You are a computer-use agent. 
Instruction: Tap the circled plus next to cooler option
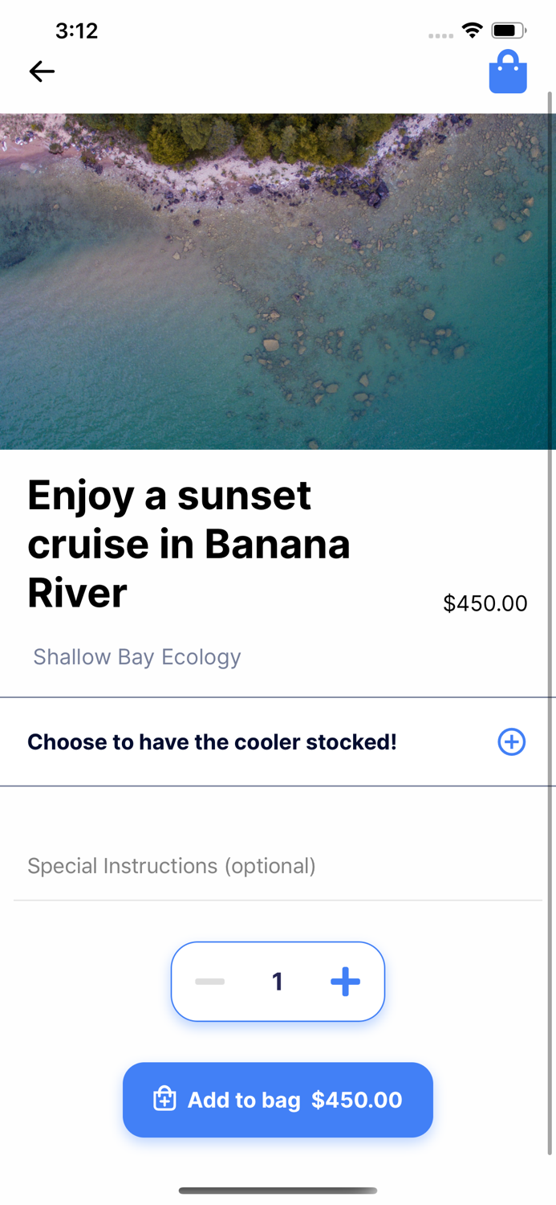coord(511,741)
